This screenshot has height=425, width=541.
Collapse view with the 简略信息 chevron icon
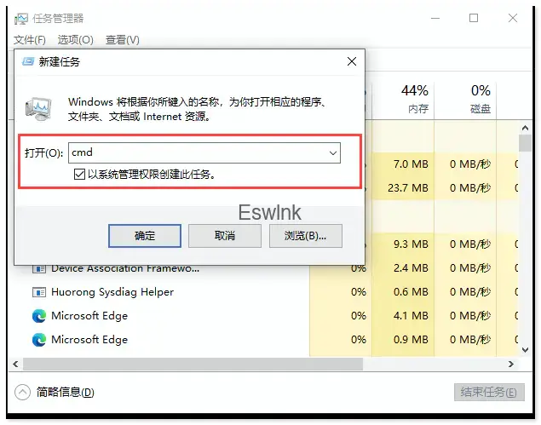22,393
